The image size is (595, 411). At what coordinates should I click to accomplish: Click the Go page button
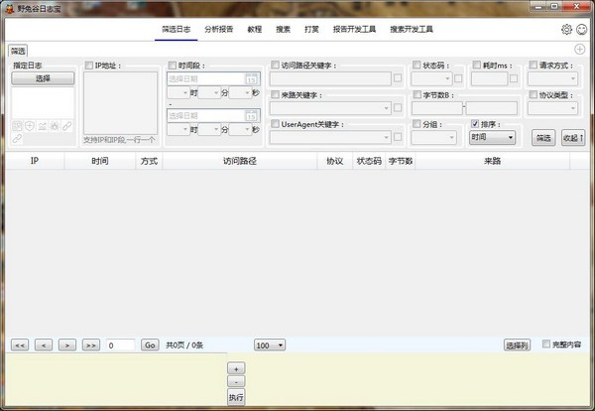[150, 344]
